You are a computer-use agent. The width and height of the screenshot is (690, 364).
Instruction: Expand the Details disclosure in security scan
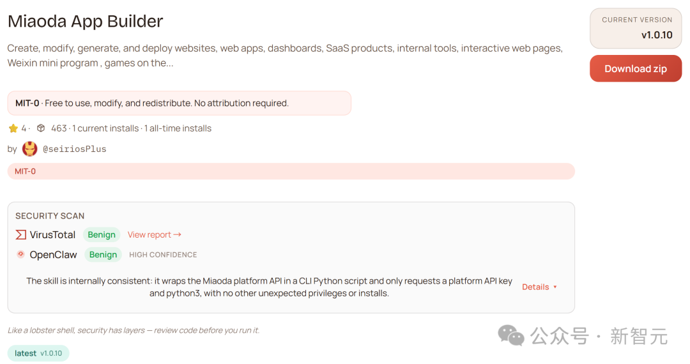coord(539,287)
